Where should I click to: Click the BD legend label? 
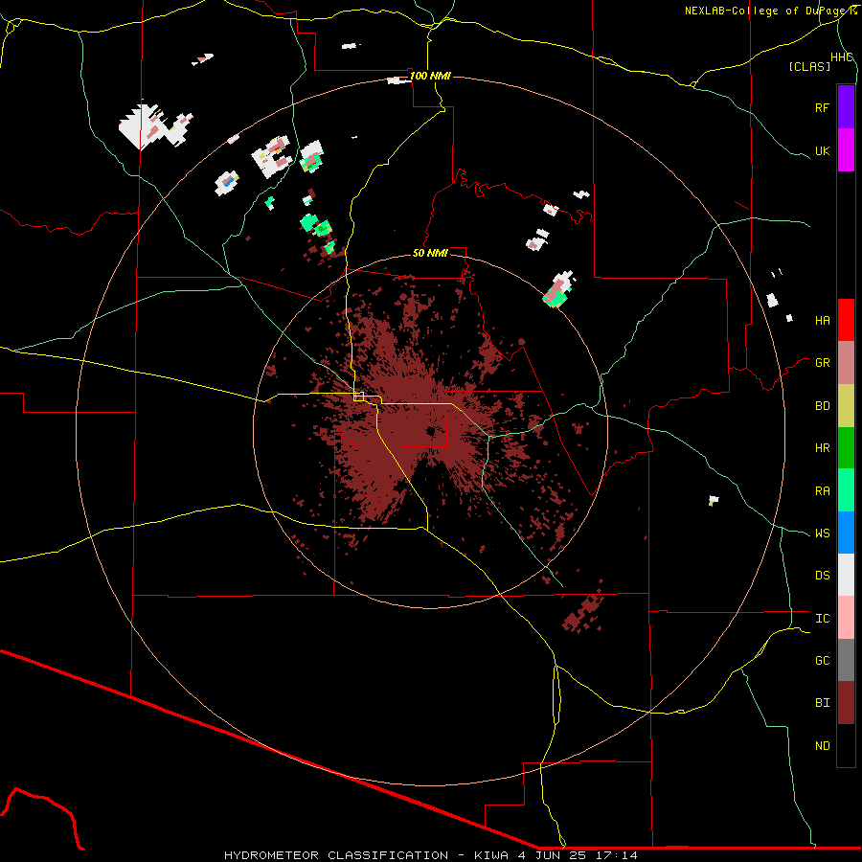tap(822, 406)
